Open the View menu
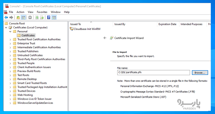 (x=30, y=12)
